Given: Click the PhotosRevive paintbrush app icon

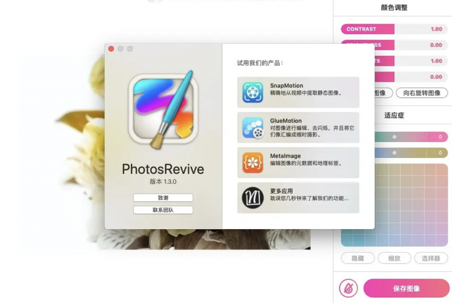Looking at the screenshot, I should [163, 109].
